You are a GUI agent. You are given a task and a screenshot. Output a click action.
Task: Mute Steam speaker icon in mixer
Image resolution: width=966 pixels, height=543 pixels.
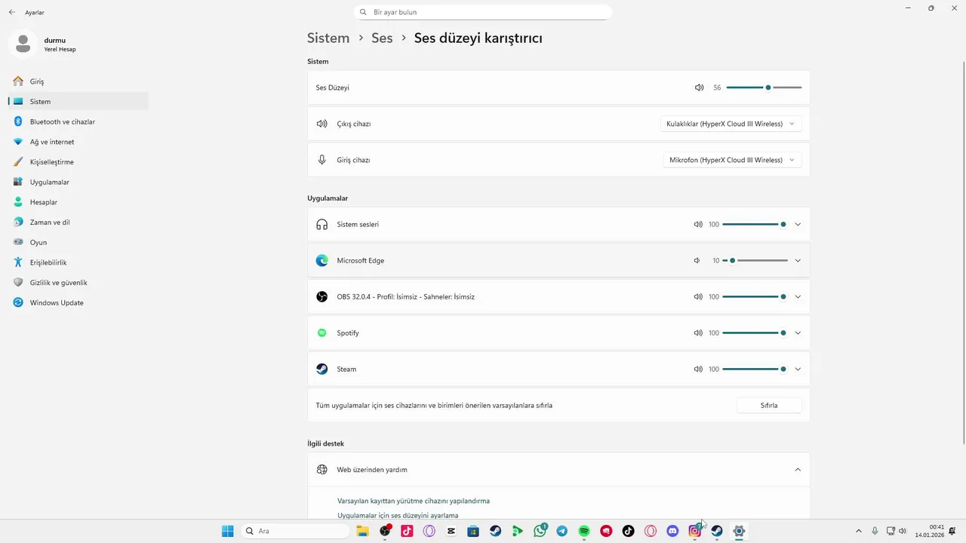coord(698,370)
